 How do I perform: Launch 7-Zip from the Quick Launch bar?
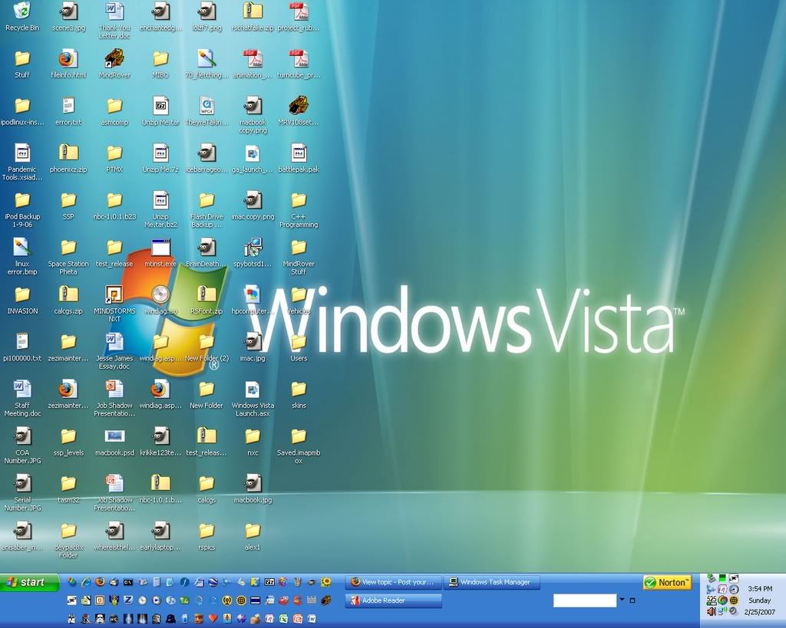tap(269, 582)
